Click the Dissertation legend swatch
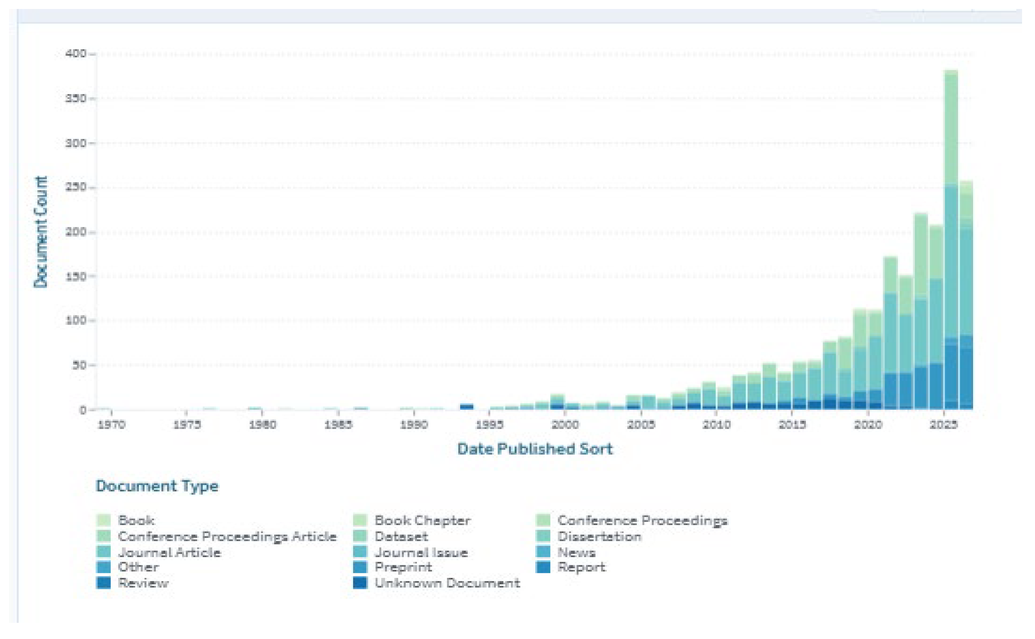 pos(543,536)
